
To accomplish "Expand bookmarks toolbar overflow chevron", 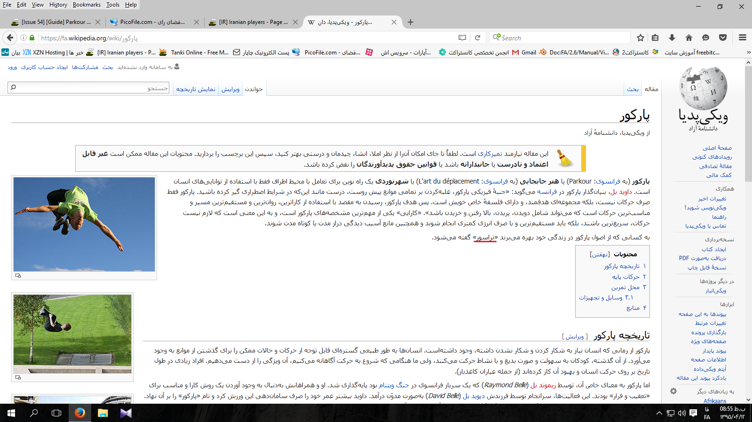I will pos(748,53).
